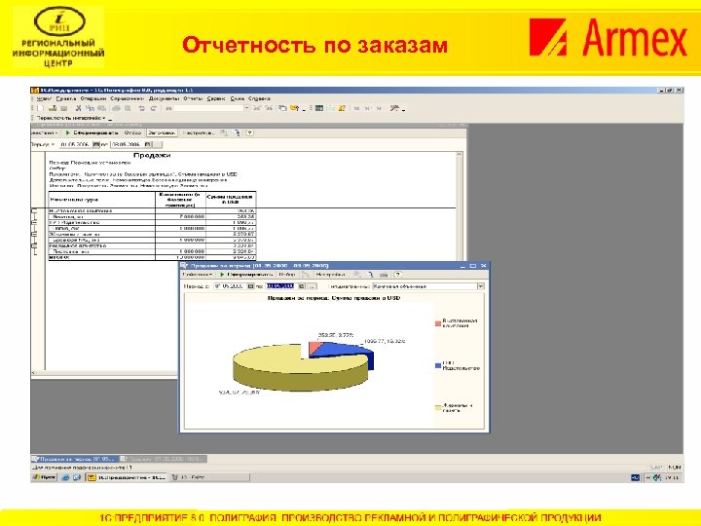Click the red legend swatch
This screenshot has height=526, width=701.
(438, 323)
